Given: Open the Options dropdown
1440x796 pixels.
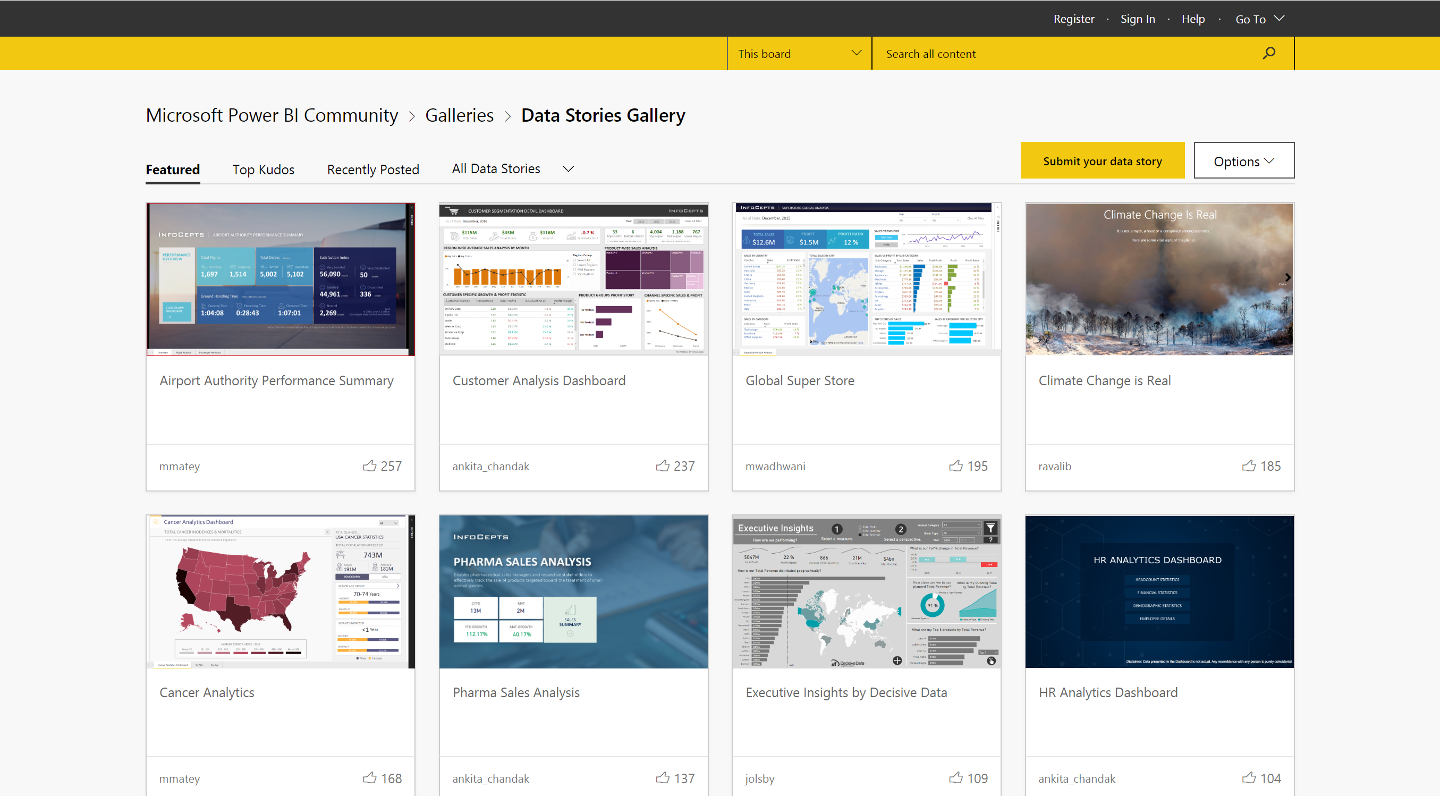Looking at the screenshot, I should click(x=1243, y=161).
